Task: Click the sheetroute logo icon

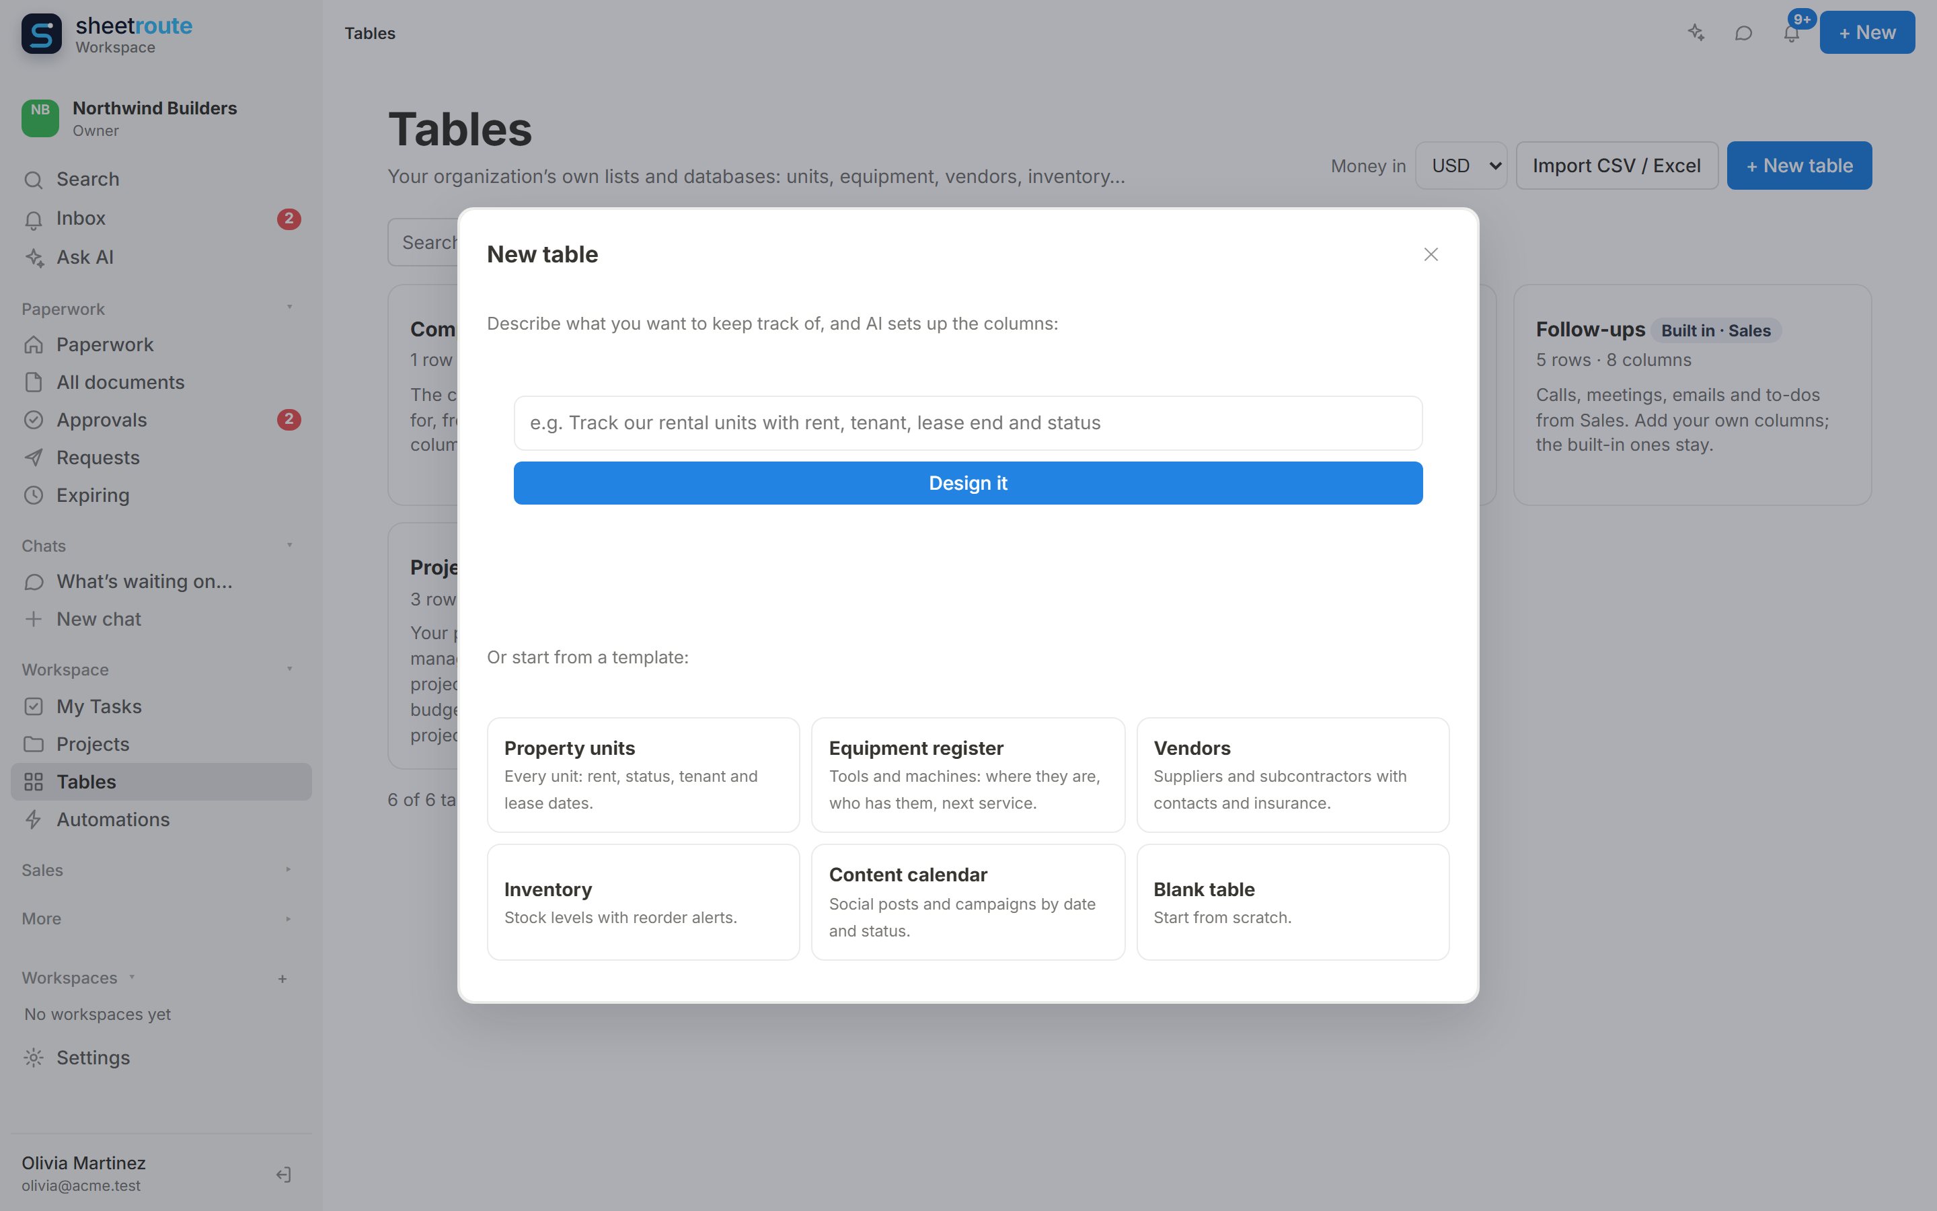Action: coord(41,34)
